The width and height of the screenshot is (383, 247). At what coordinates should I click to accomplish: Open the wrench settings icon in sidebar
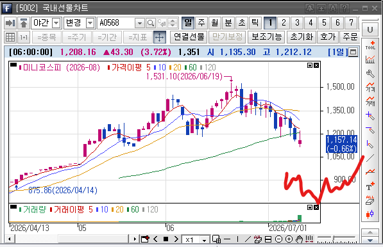click(x=370, y=74)
